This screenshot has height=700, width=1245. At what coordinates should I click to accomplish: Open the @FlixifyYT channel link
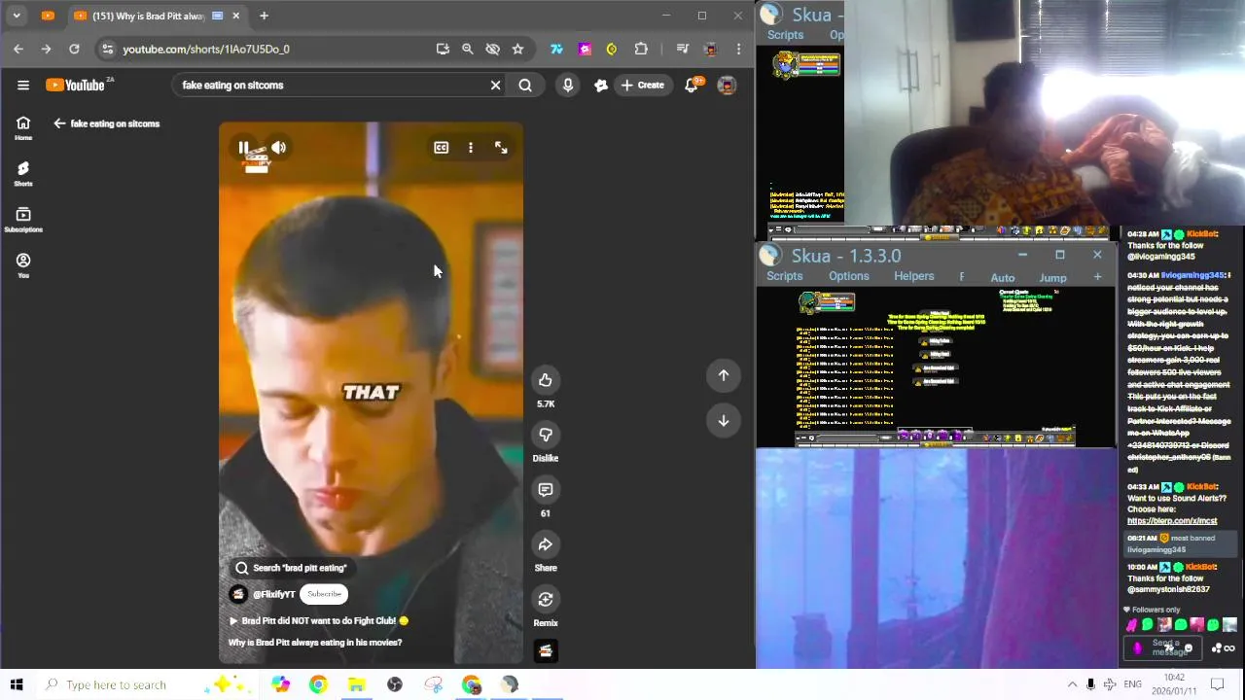pyautogui.click(x=273, y=594)
